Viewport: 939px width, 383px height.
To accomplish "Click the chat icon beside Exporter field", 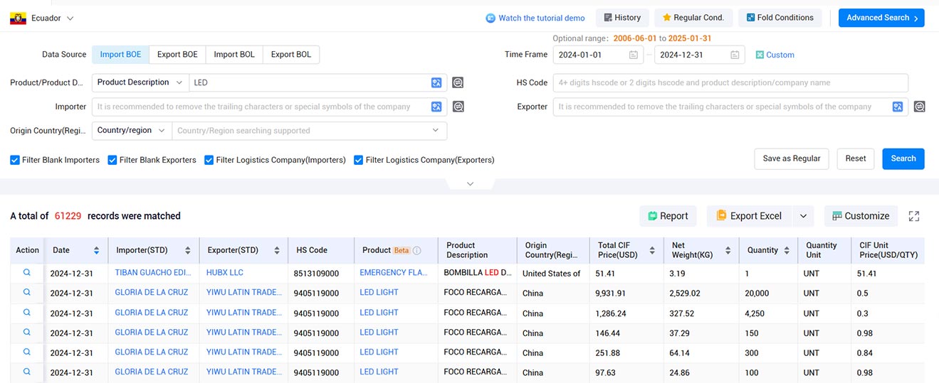I will click(x=919, y=107).
